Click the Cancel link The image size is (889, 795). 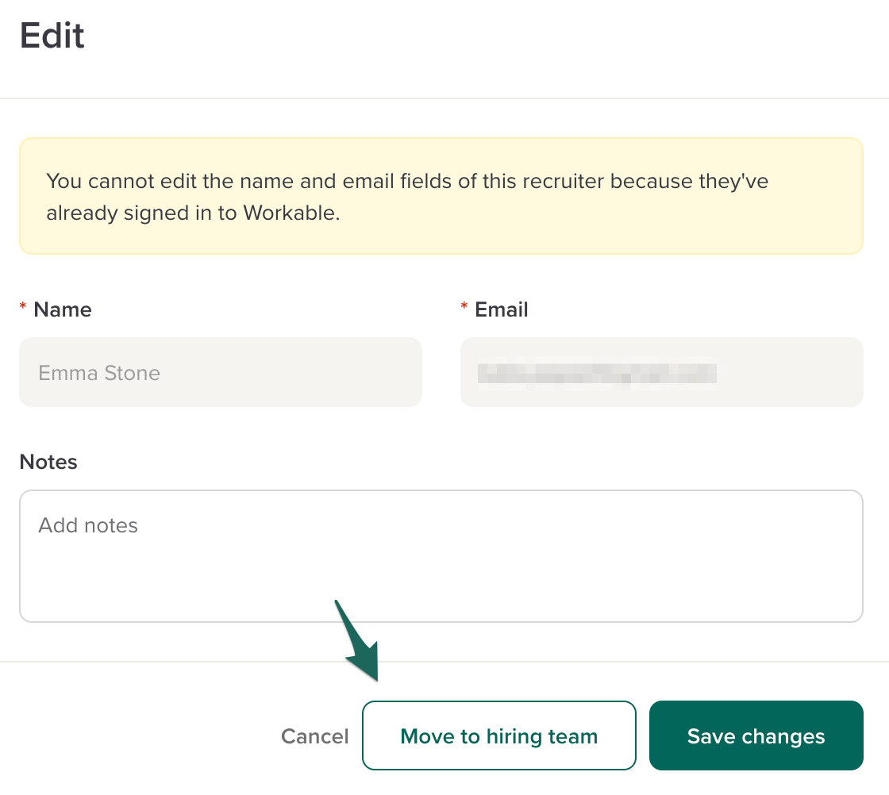(314, 736)
